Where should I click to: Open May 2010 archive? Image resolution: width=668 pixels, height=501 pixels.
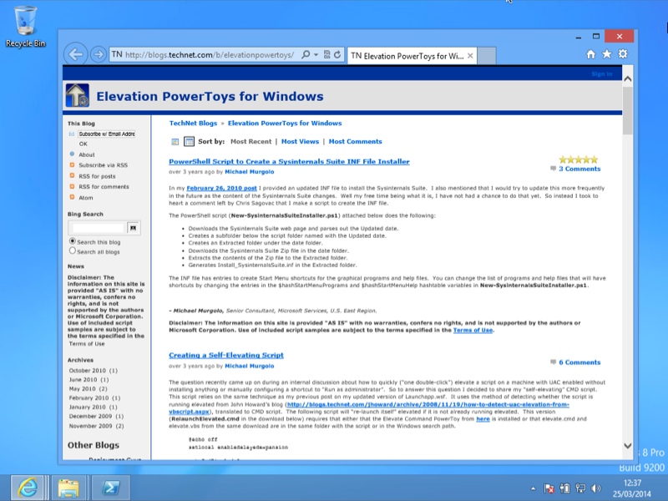pyautogui.click(x=89, y=389)
